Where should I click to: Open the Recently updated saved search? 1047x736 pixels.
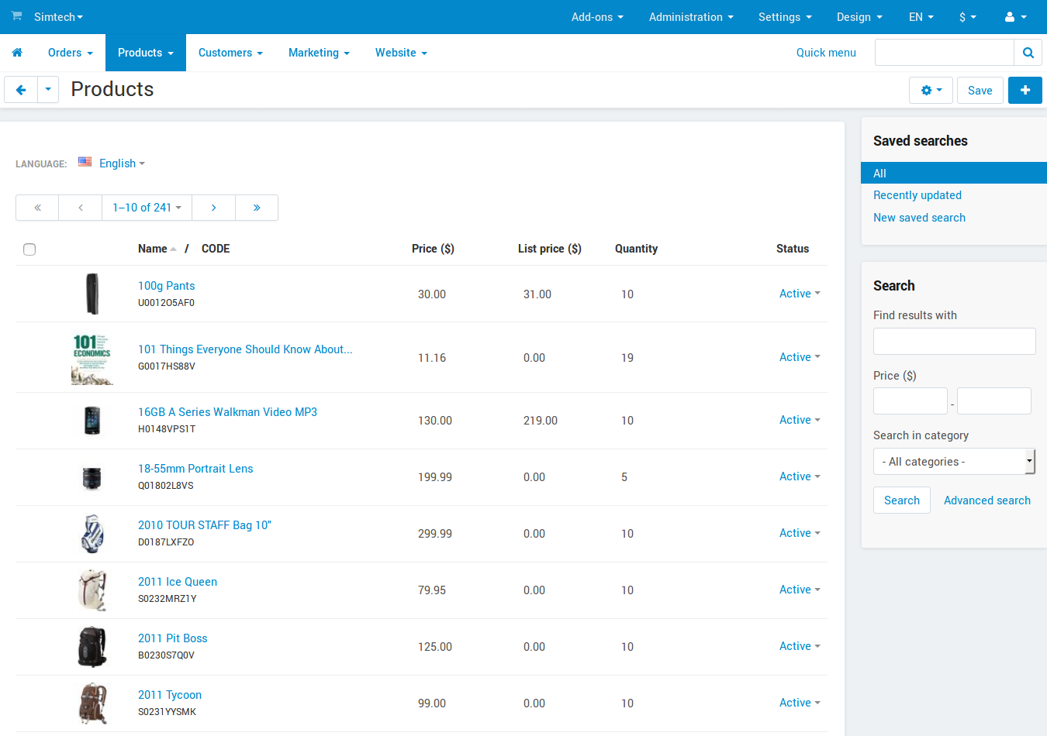tap(917, 195)
